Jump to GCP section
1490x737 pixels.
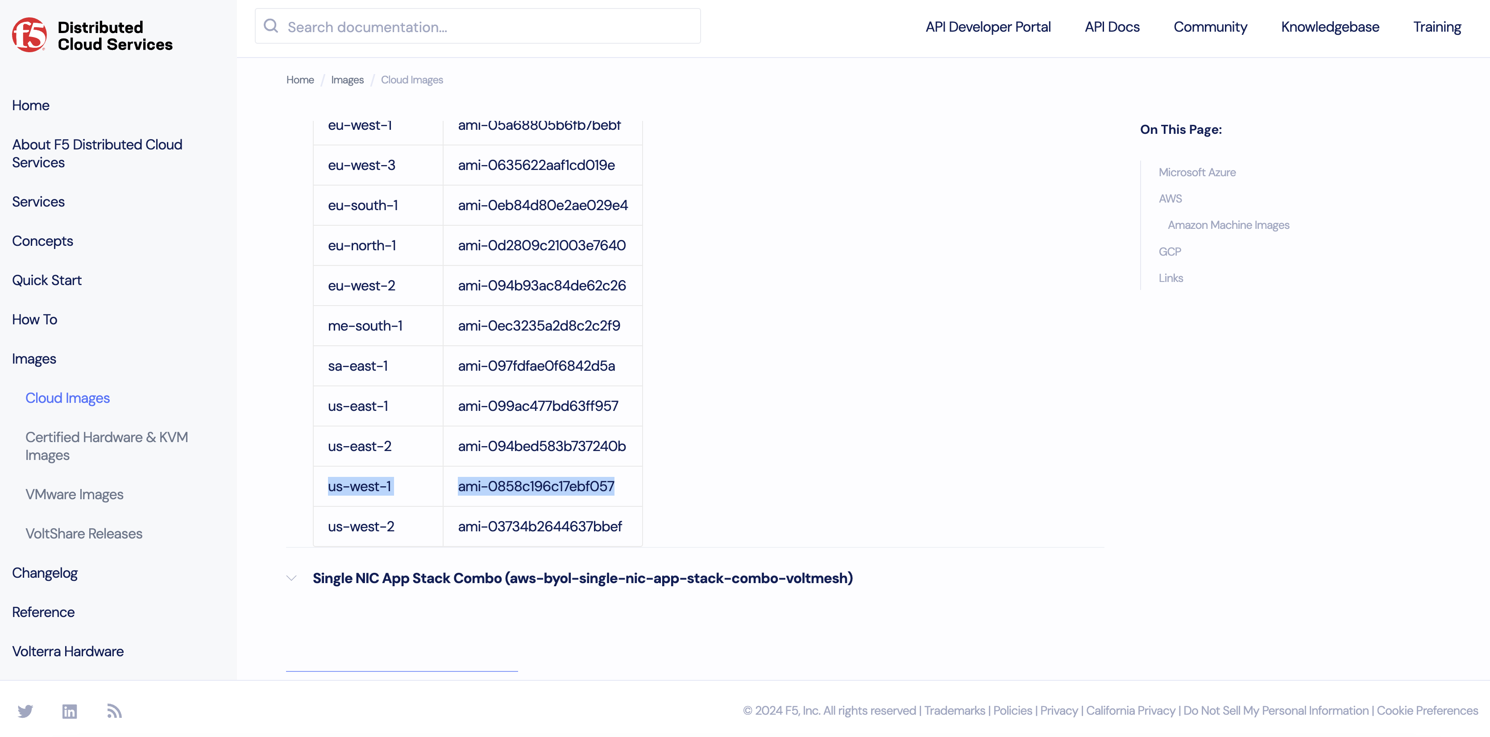(x=1170, y=252)
